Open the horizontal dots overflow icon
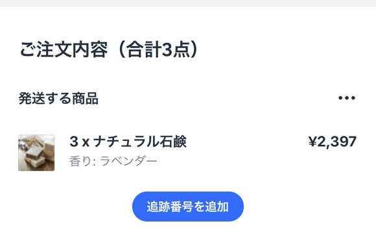The height and width of the screenshot is (243, 376). [x=347, y=98]
